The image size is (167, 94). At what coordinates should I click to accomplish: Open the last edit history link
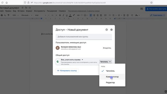tap(84, 11)
